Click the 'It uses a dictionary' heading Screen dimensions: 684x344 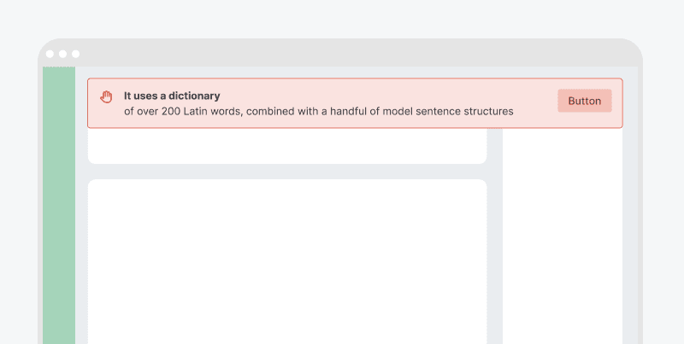172,96
